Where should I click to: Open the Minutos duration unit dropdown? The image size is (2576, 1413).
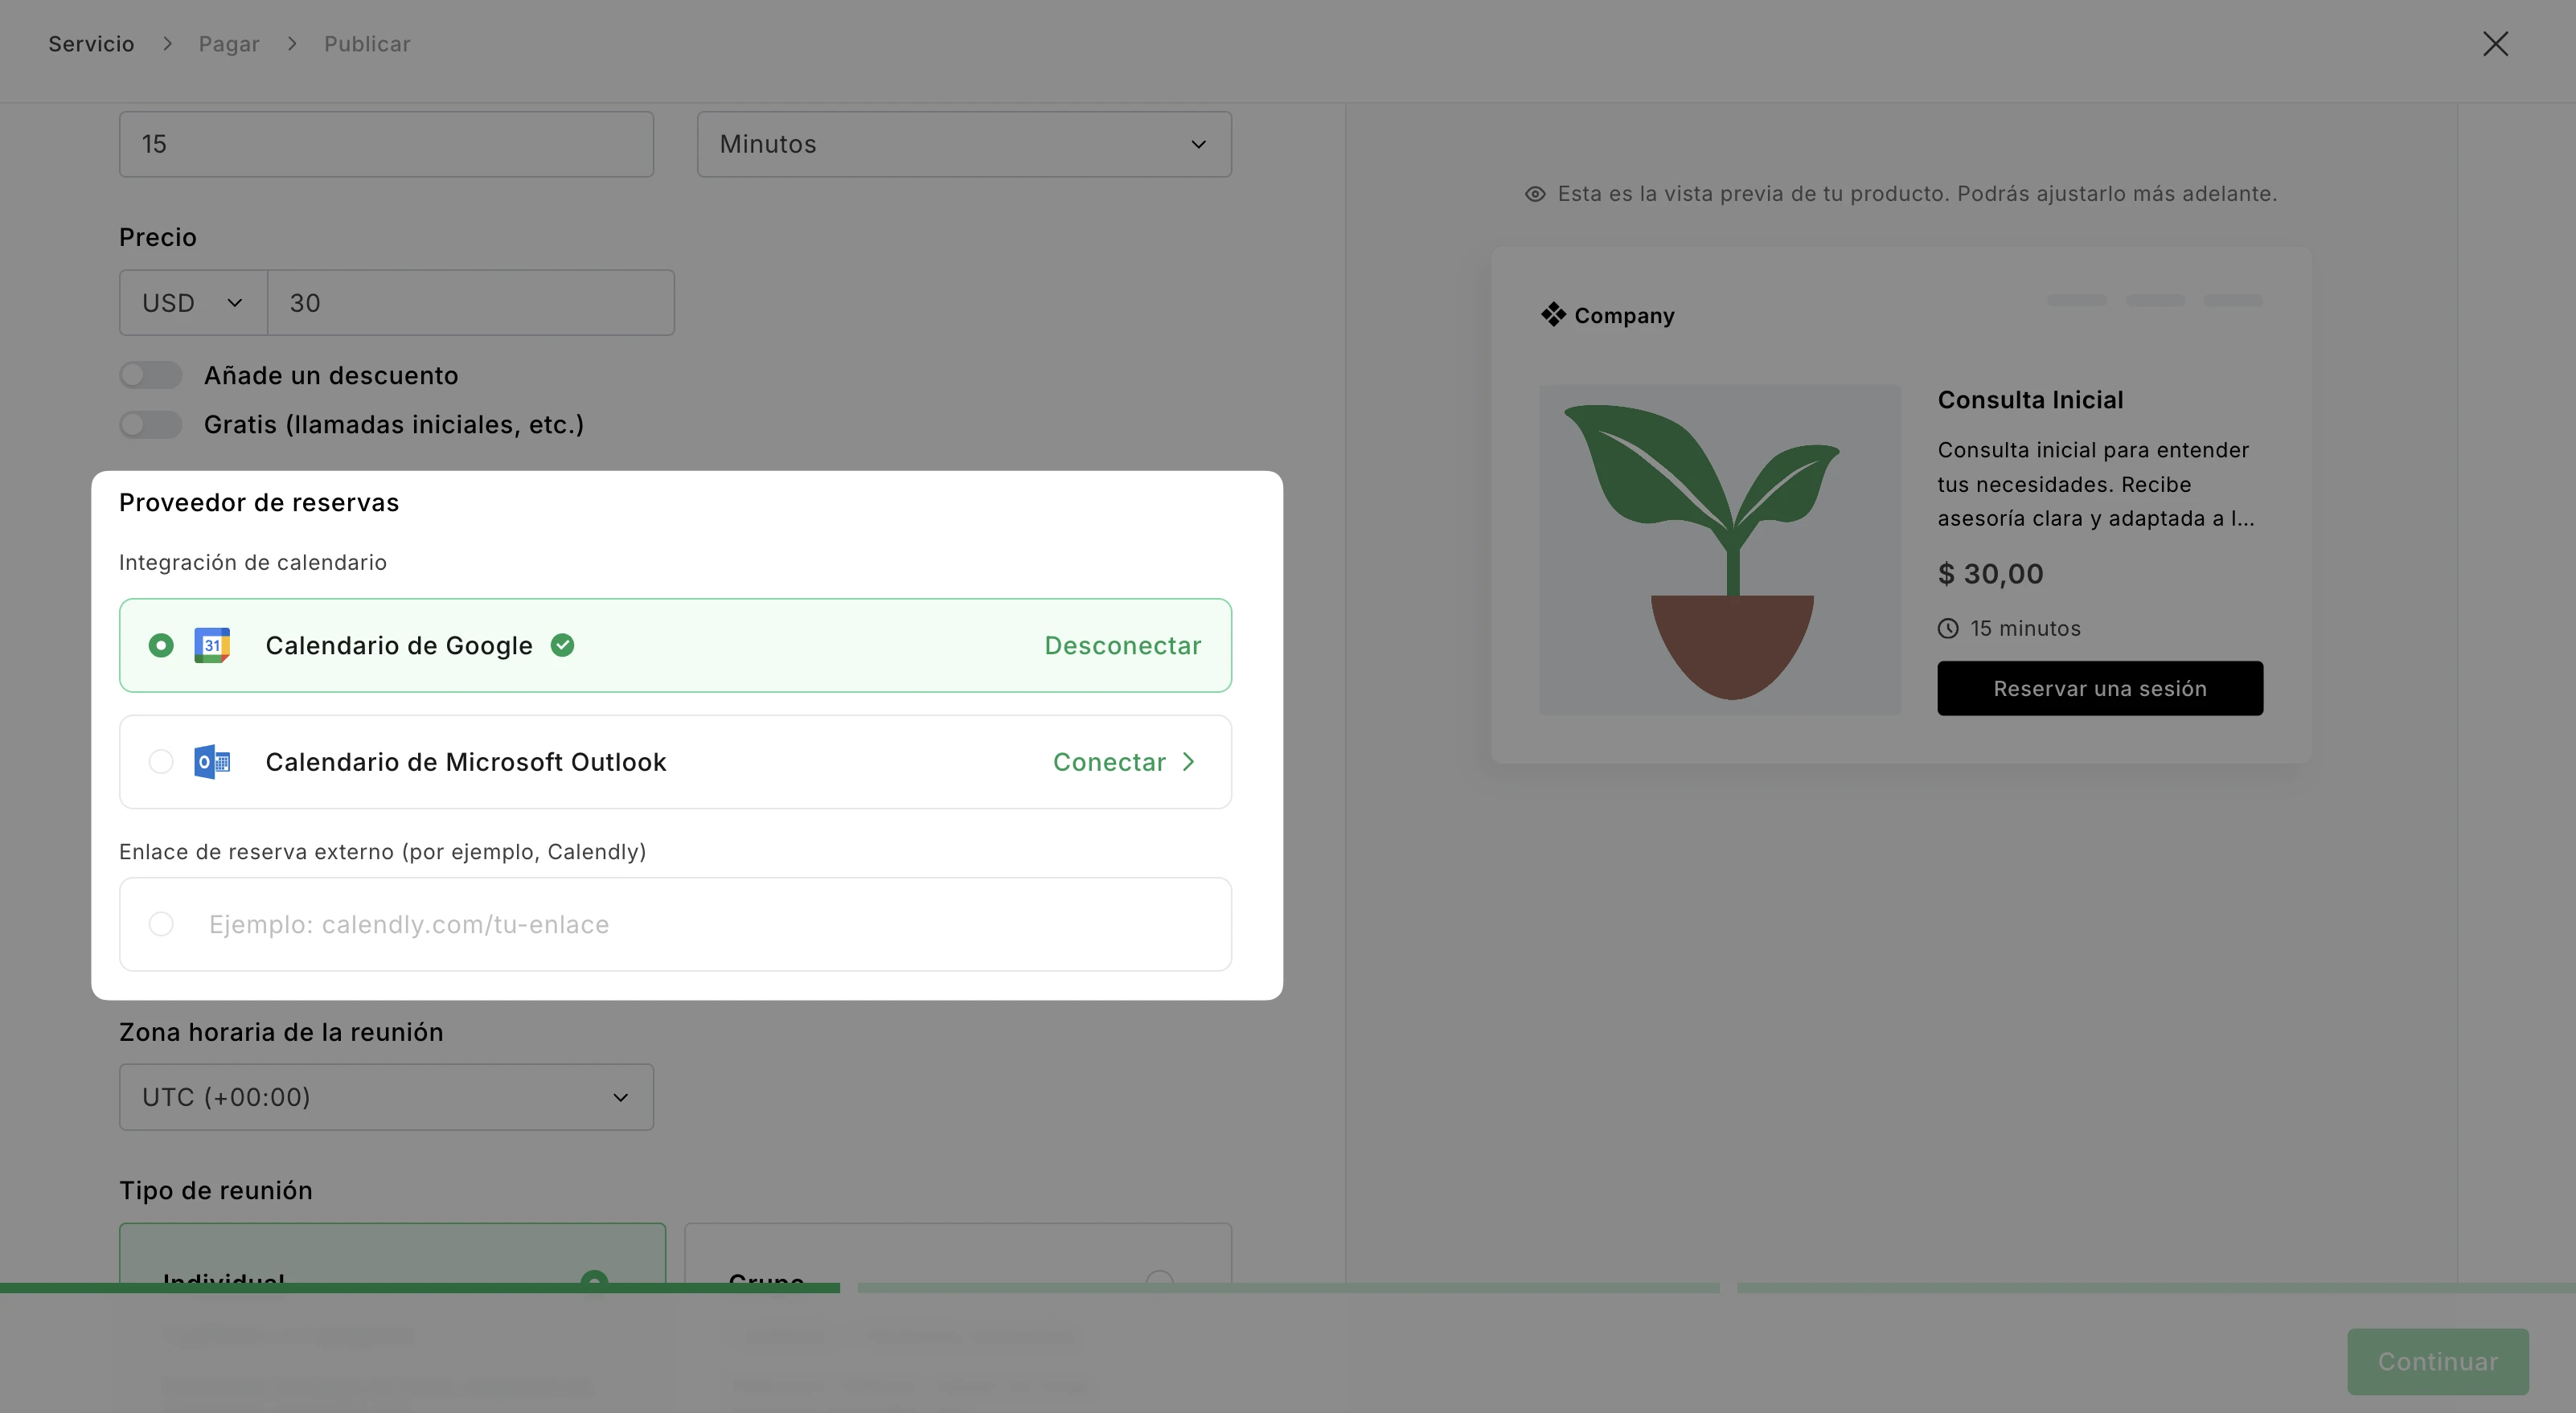[963, 144]
